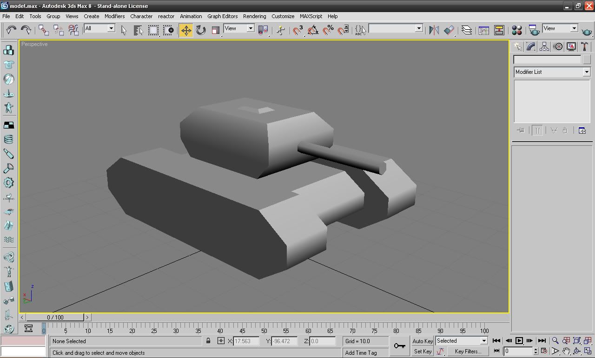Click Edit Named Selection Sets icon
The image size is (595, 358).
(x=360, y=30)
